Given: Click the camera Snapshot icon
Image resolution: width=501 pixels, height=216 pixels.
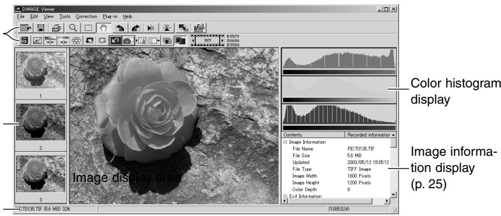Looking at the screenshot, I should [129, 41].
